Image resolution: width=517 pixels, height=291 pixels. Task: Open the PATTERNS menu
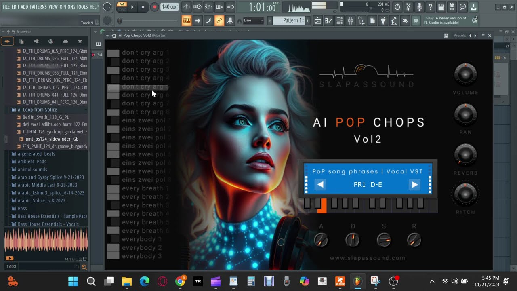pos(38,7)
